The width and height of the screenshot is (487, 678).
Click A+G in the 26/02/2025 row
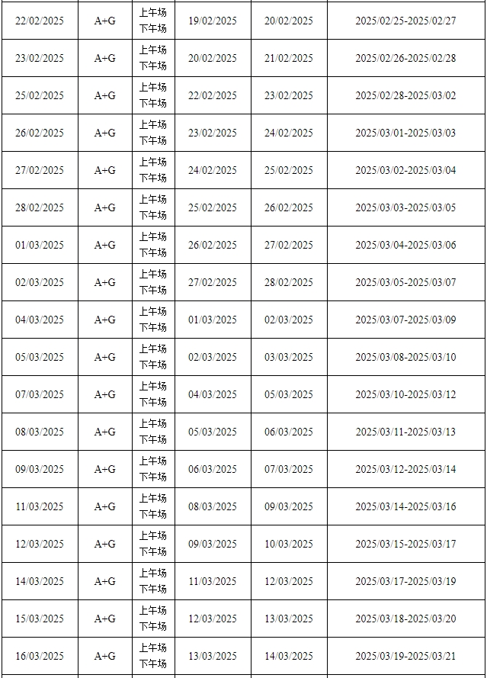(105, 133)
